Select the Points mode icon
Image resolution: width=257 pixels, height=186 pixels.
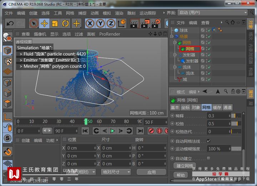pyautogui.click(x=7, y=82)
